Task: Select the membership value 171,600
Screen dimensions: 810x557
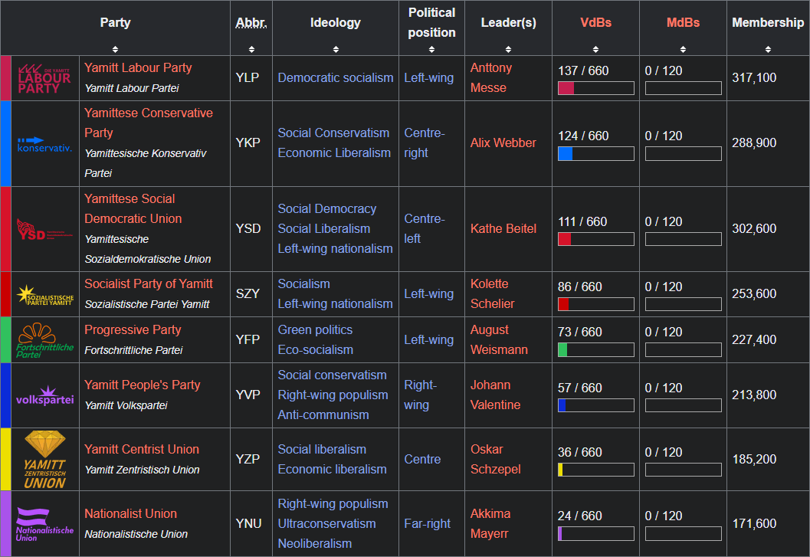Action: click(x=754, y=523)
